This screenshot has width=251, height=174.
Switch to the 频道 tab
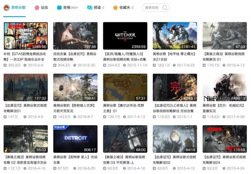pos(96,8)
